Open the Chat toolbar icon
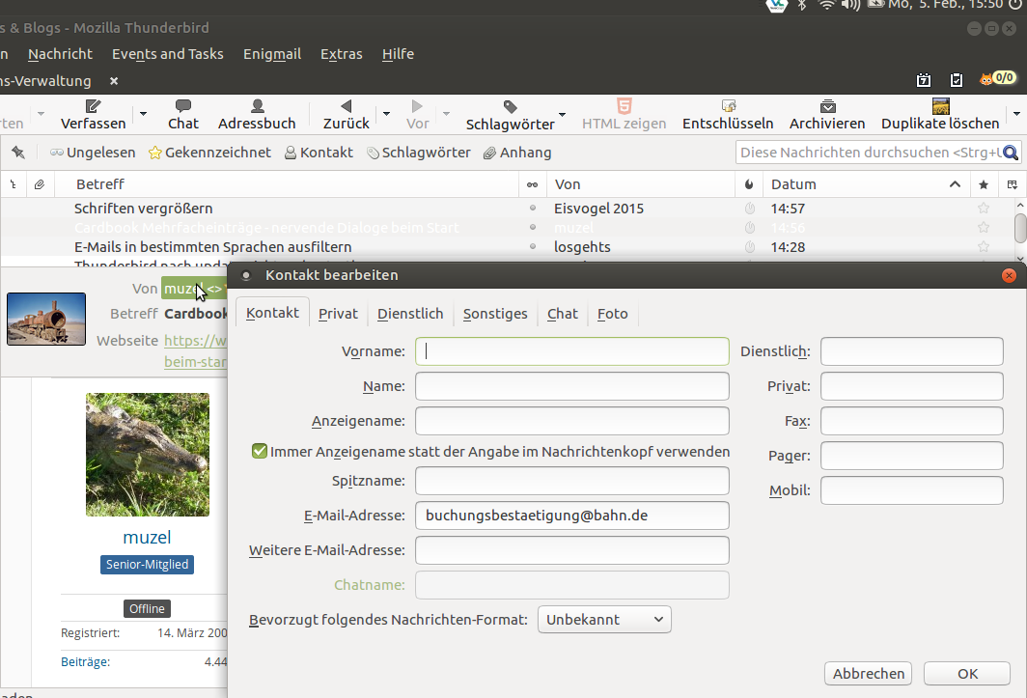 coord(182,106)
